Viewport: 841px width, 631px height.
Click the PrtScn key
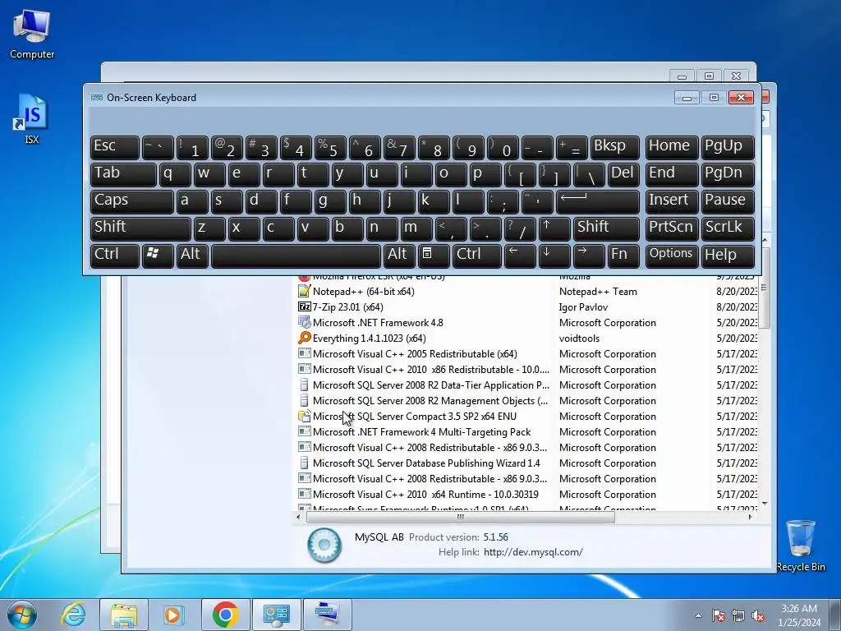pyautogui.click(x=672, y=228)
